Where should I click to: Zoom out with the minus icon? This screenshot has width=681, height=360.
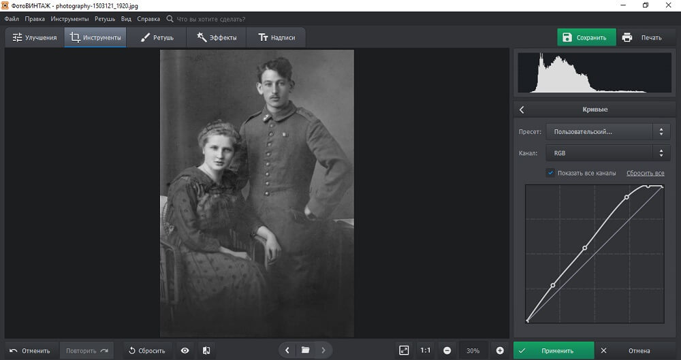point(447,350)
